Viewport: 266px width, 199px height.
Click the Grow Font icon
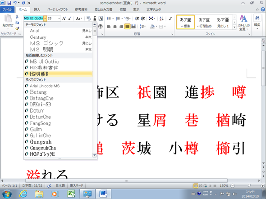(64, 18)
